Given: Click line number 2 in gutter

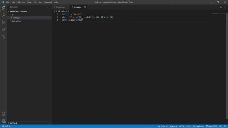Looking at the screenshot, I should click(57, 17).
